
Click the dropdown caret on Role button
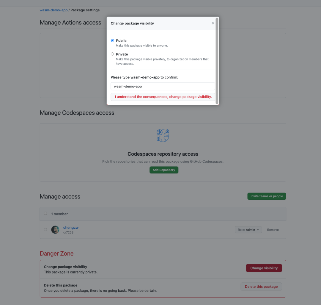click(258, 230)
